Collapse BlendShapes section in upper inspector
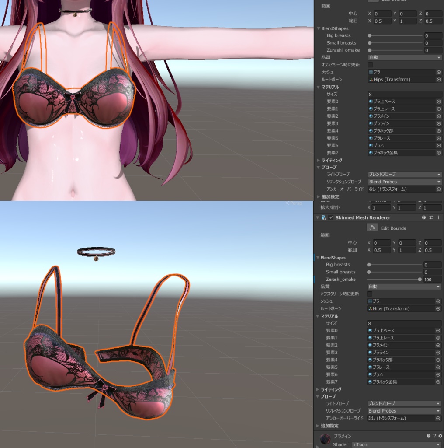Screen dimensions: 444x448 click(319, 28)
